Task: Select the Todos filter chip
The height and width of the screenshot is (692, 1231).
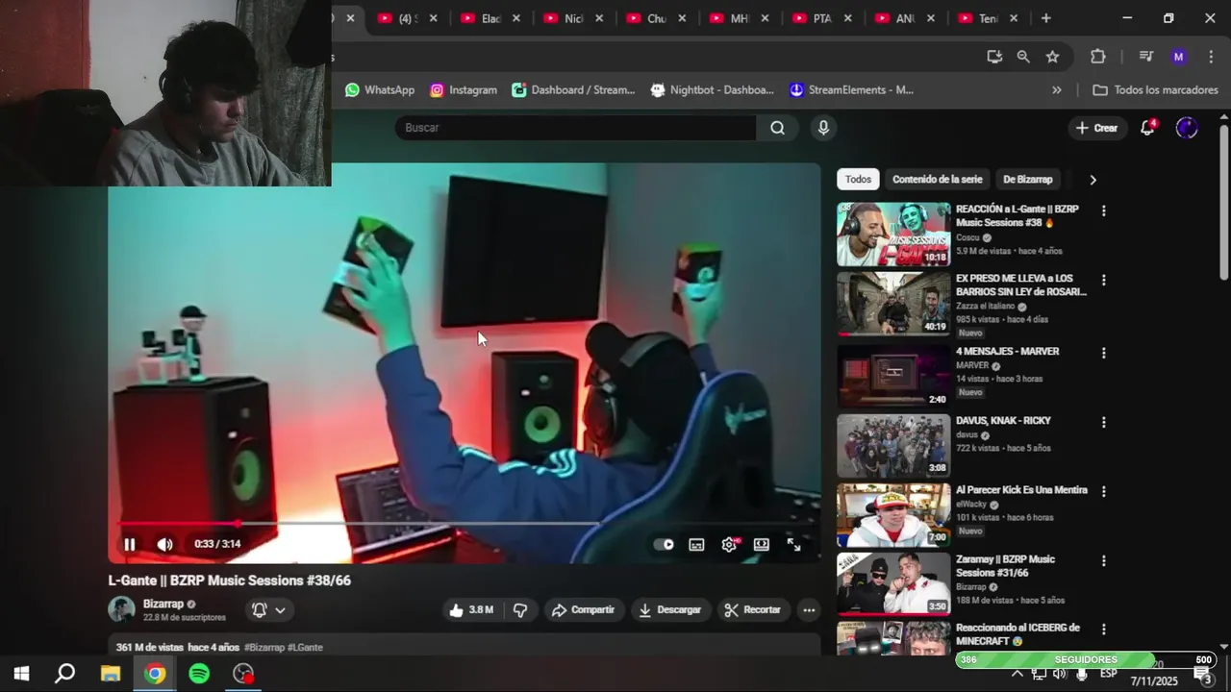Action: 858,180
